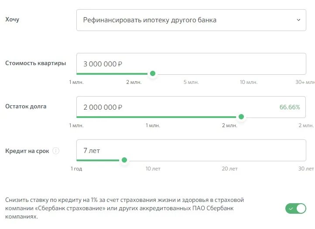Click the 30+ млн. mark on cost scale
This screenshot has height=229, width=315.
coord(305,82)
